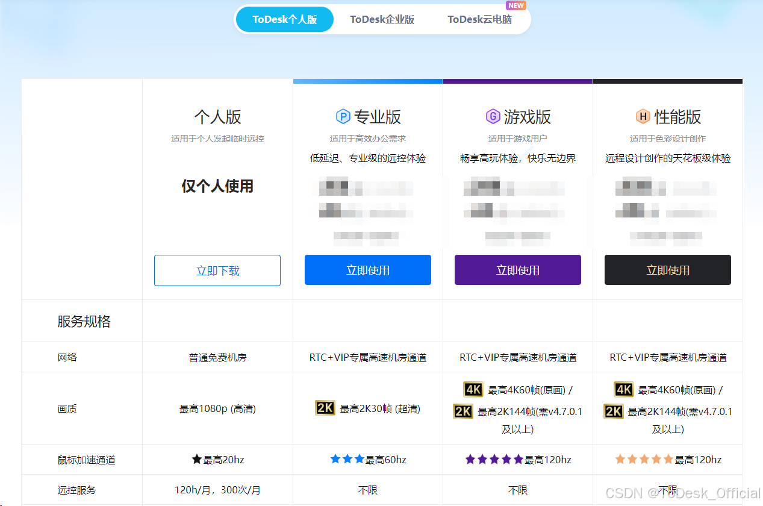763x506 pixels.
Task: Click 立即下载 button for 个人版
Action: (x=217, y=270)
